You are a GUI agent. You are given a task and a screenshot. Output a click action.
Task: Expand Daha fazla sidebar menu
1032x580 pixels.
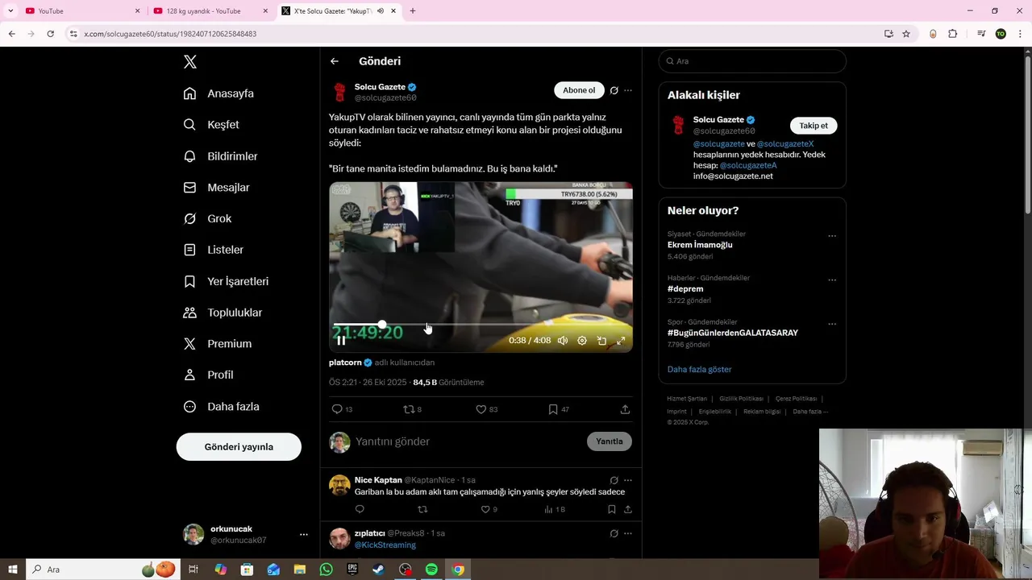(221, 407)
